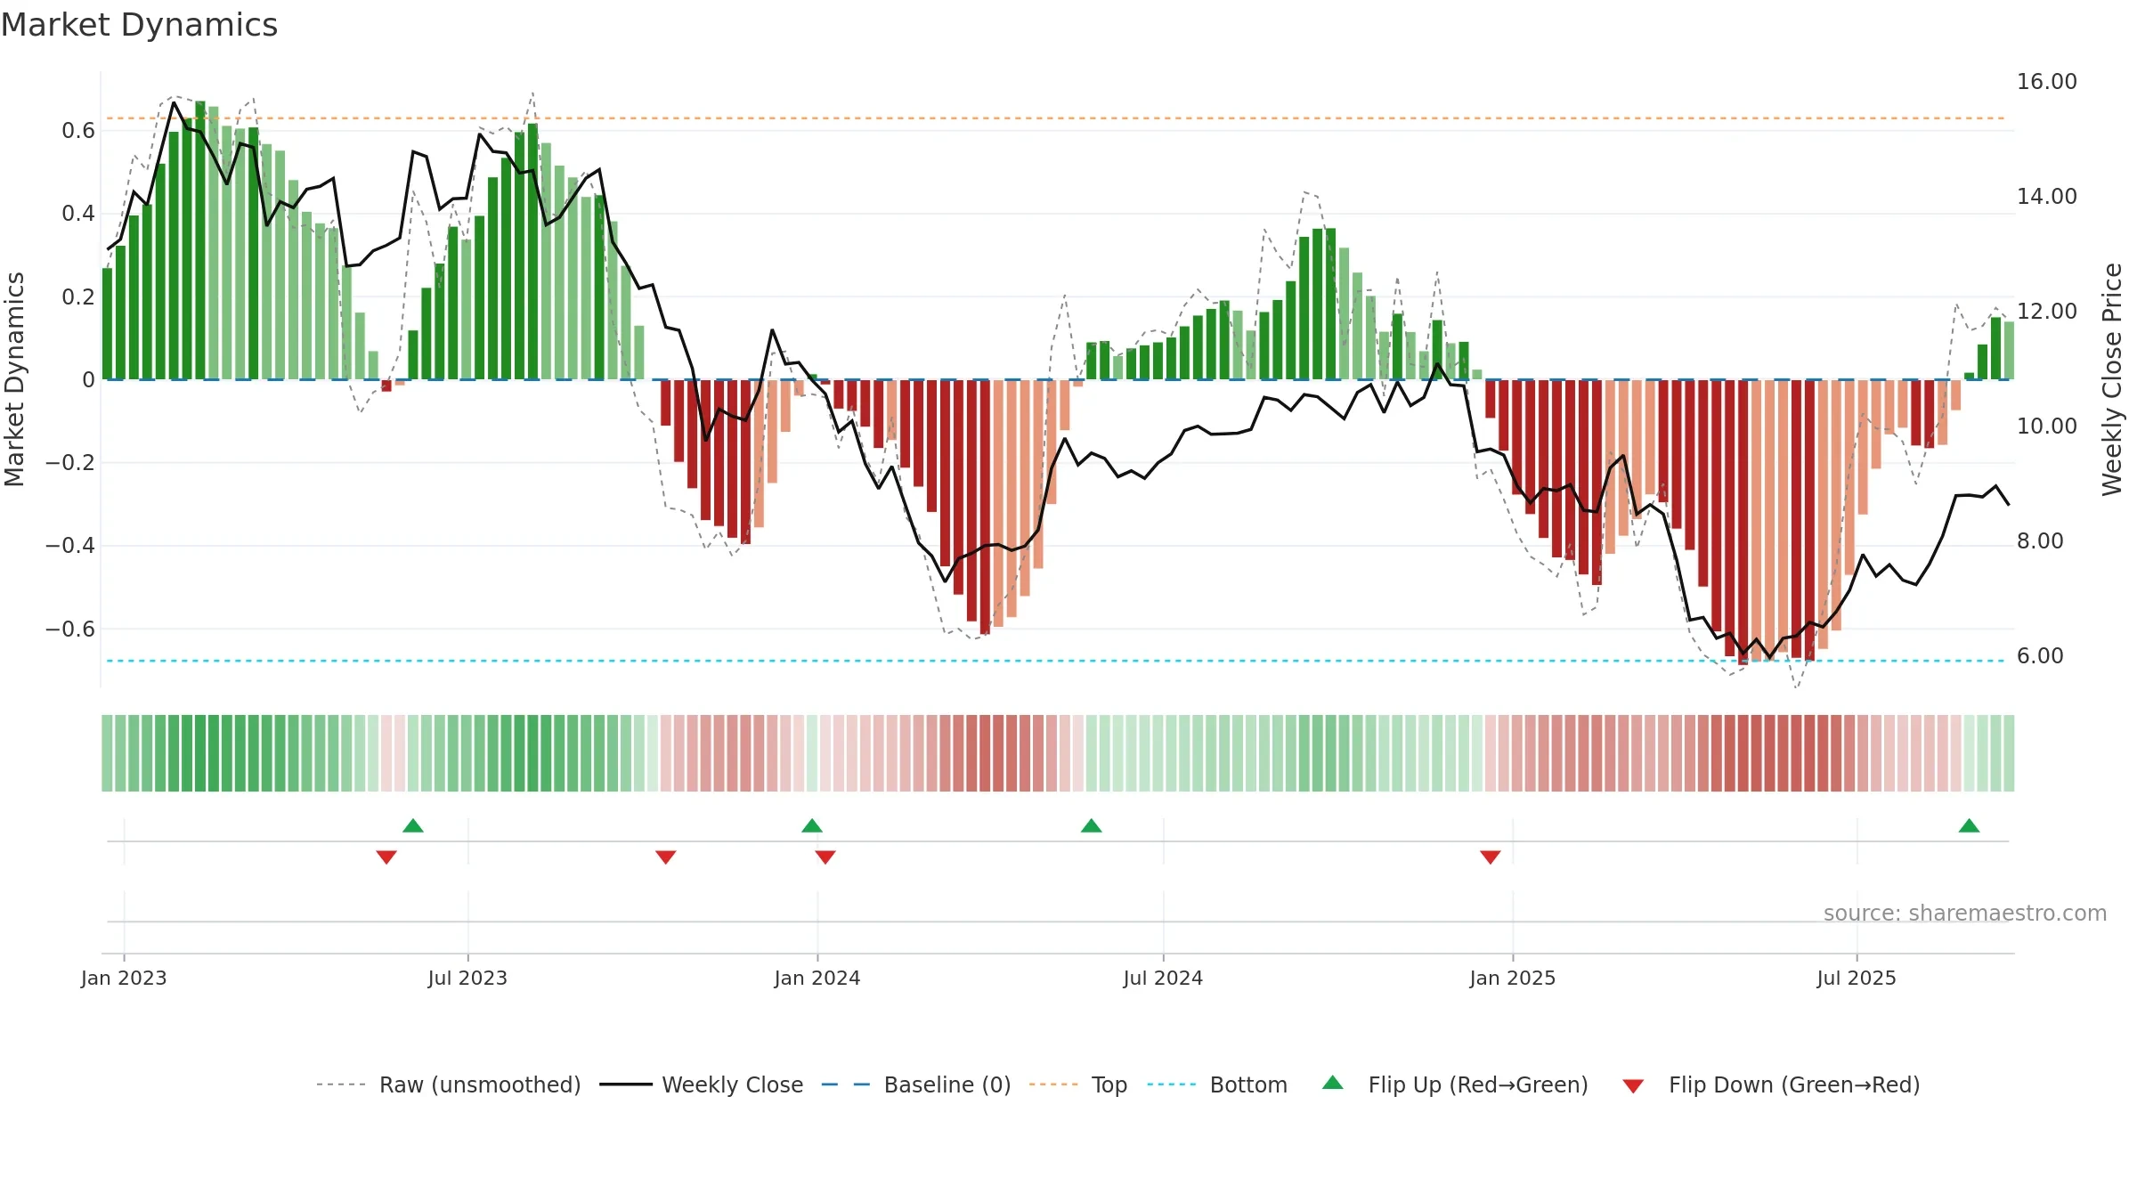Select flip-down marker between Jul 2023 and Jan 2024
2137x1202 pixels.
tap(666, 857)
